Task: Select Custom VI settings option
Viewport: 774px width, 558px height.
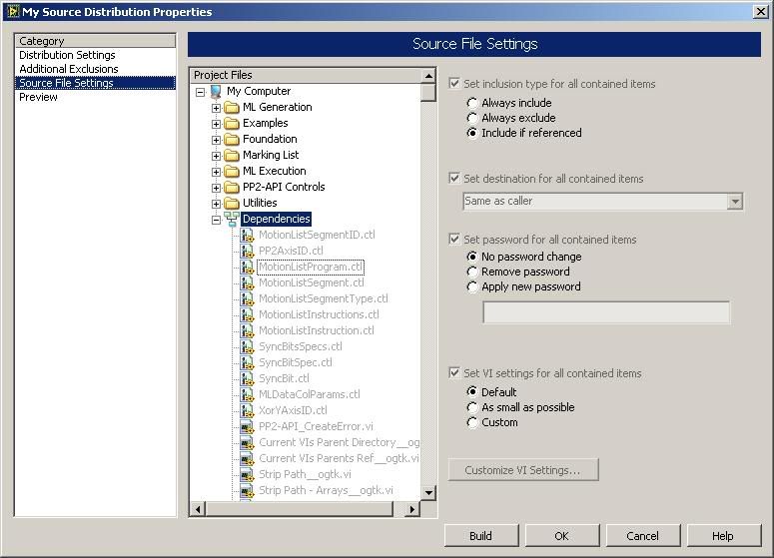Action: click(x=472, y=422)
